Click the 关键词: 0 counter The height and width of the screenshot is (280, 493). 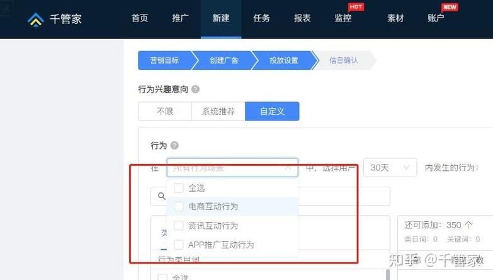463,240
